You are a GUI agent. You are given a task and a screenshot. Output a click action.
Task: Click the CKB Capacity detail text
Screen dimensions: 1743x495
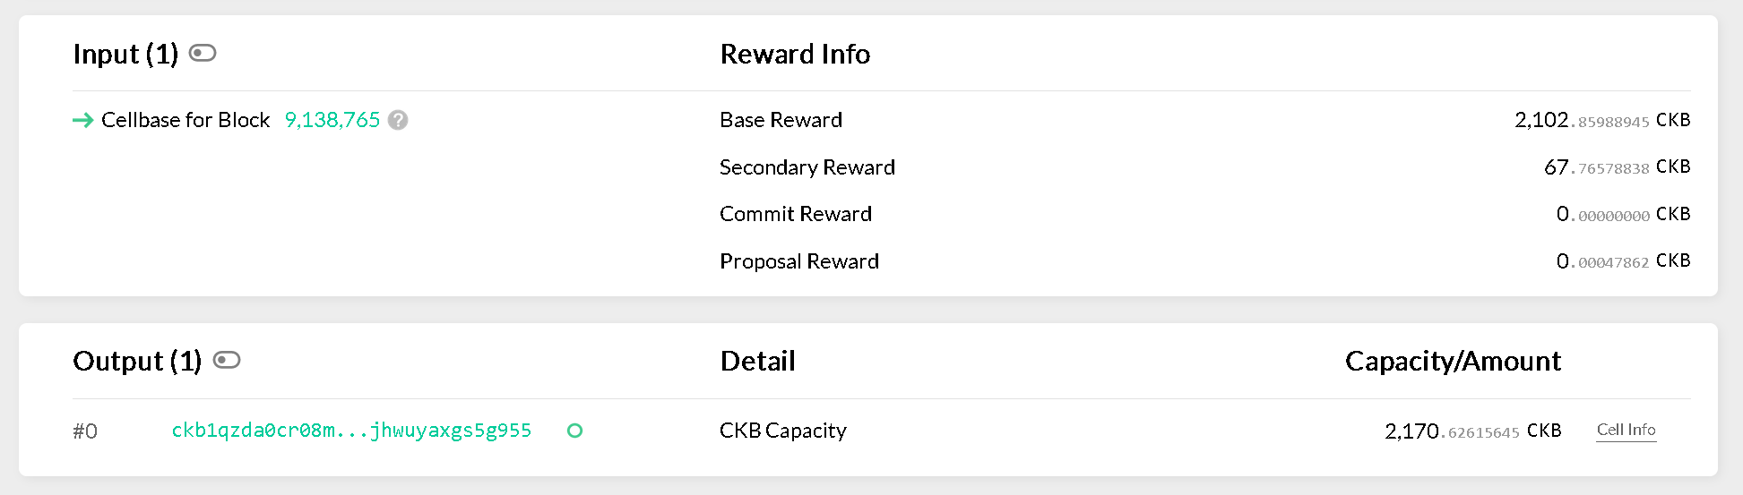click(782, 431)
